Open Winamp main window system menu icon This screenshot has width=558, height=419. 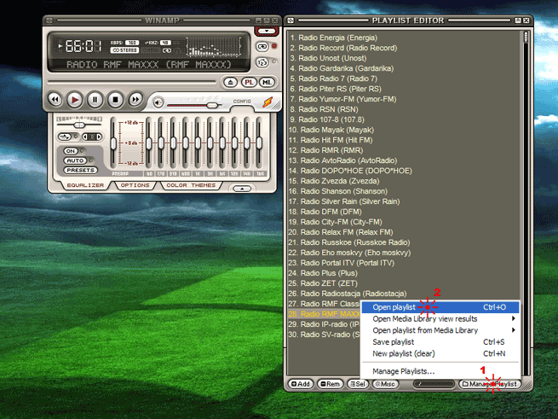coord(49,20)
